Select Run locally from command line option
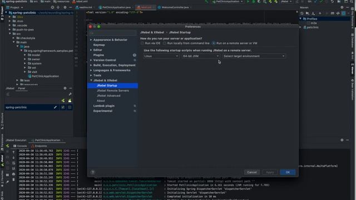Viewport: 356px width, 200px height. (x=165, y=43)
